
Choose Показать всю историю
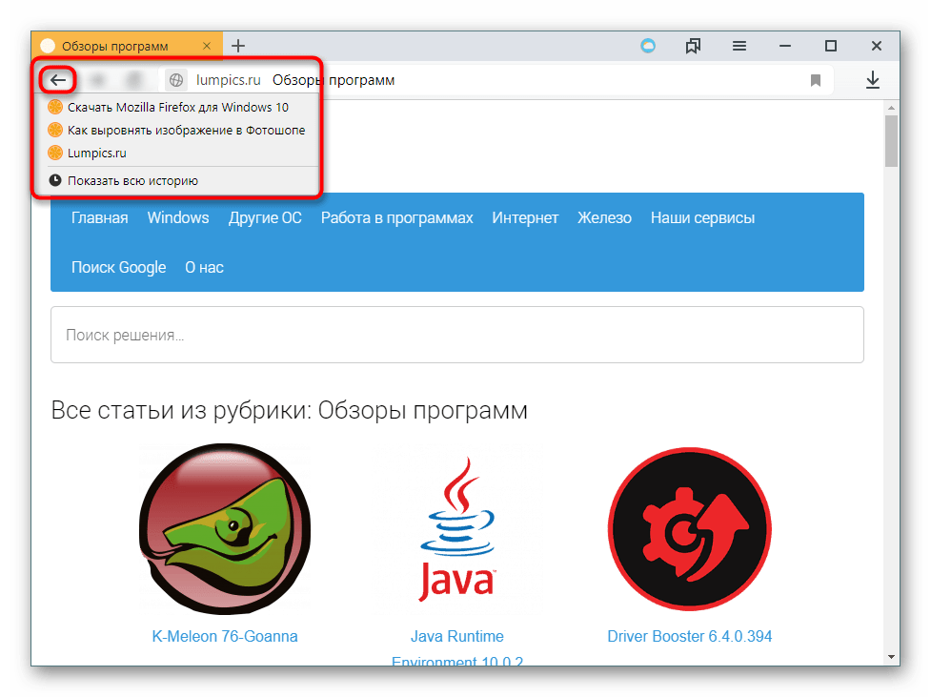[x=177, y=180]
